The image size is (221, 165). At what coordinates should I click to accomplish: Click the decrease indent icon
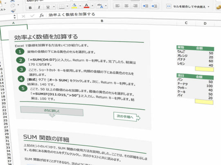point(145,6)
